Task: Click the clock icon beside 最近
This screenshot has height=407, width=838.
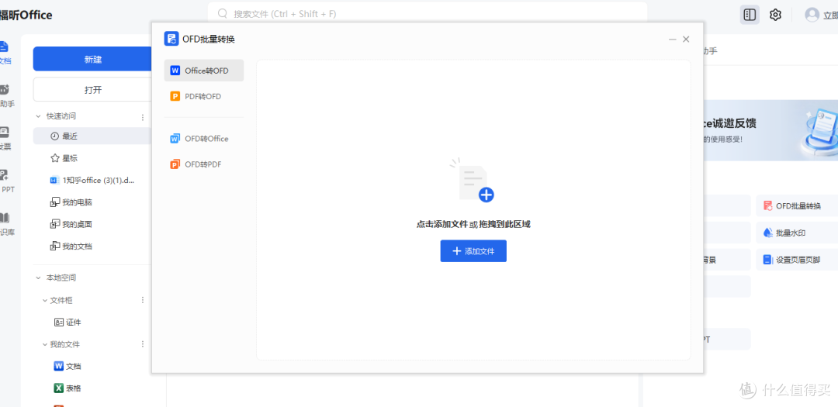Action: (x=54, y=136)
